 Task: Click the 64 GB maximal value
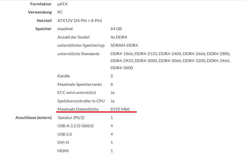tap(116, 29)
